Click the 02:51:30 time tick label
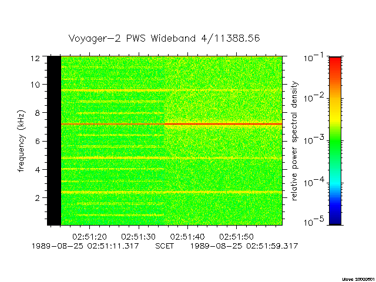The image size is (376, 282). point(139,237)
